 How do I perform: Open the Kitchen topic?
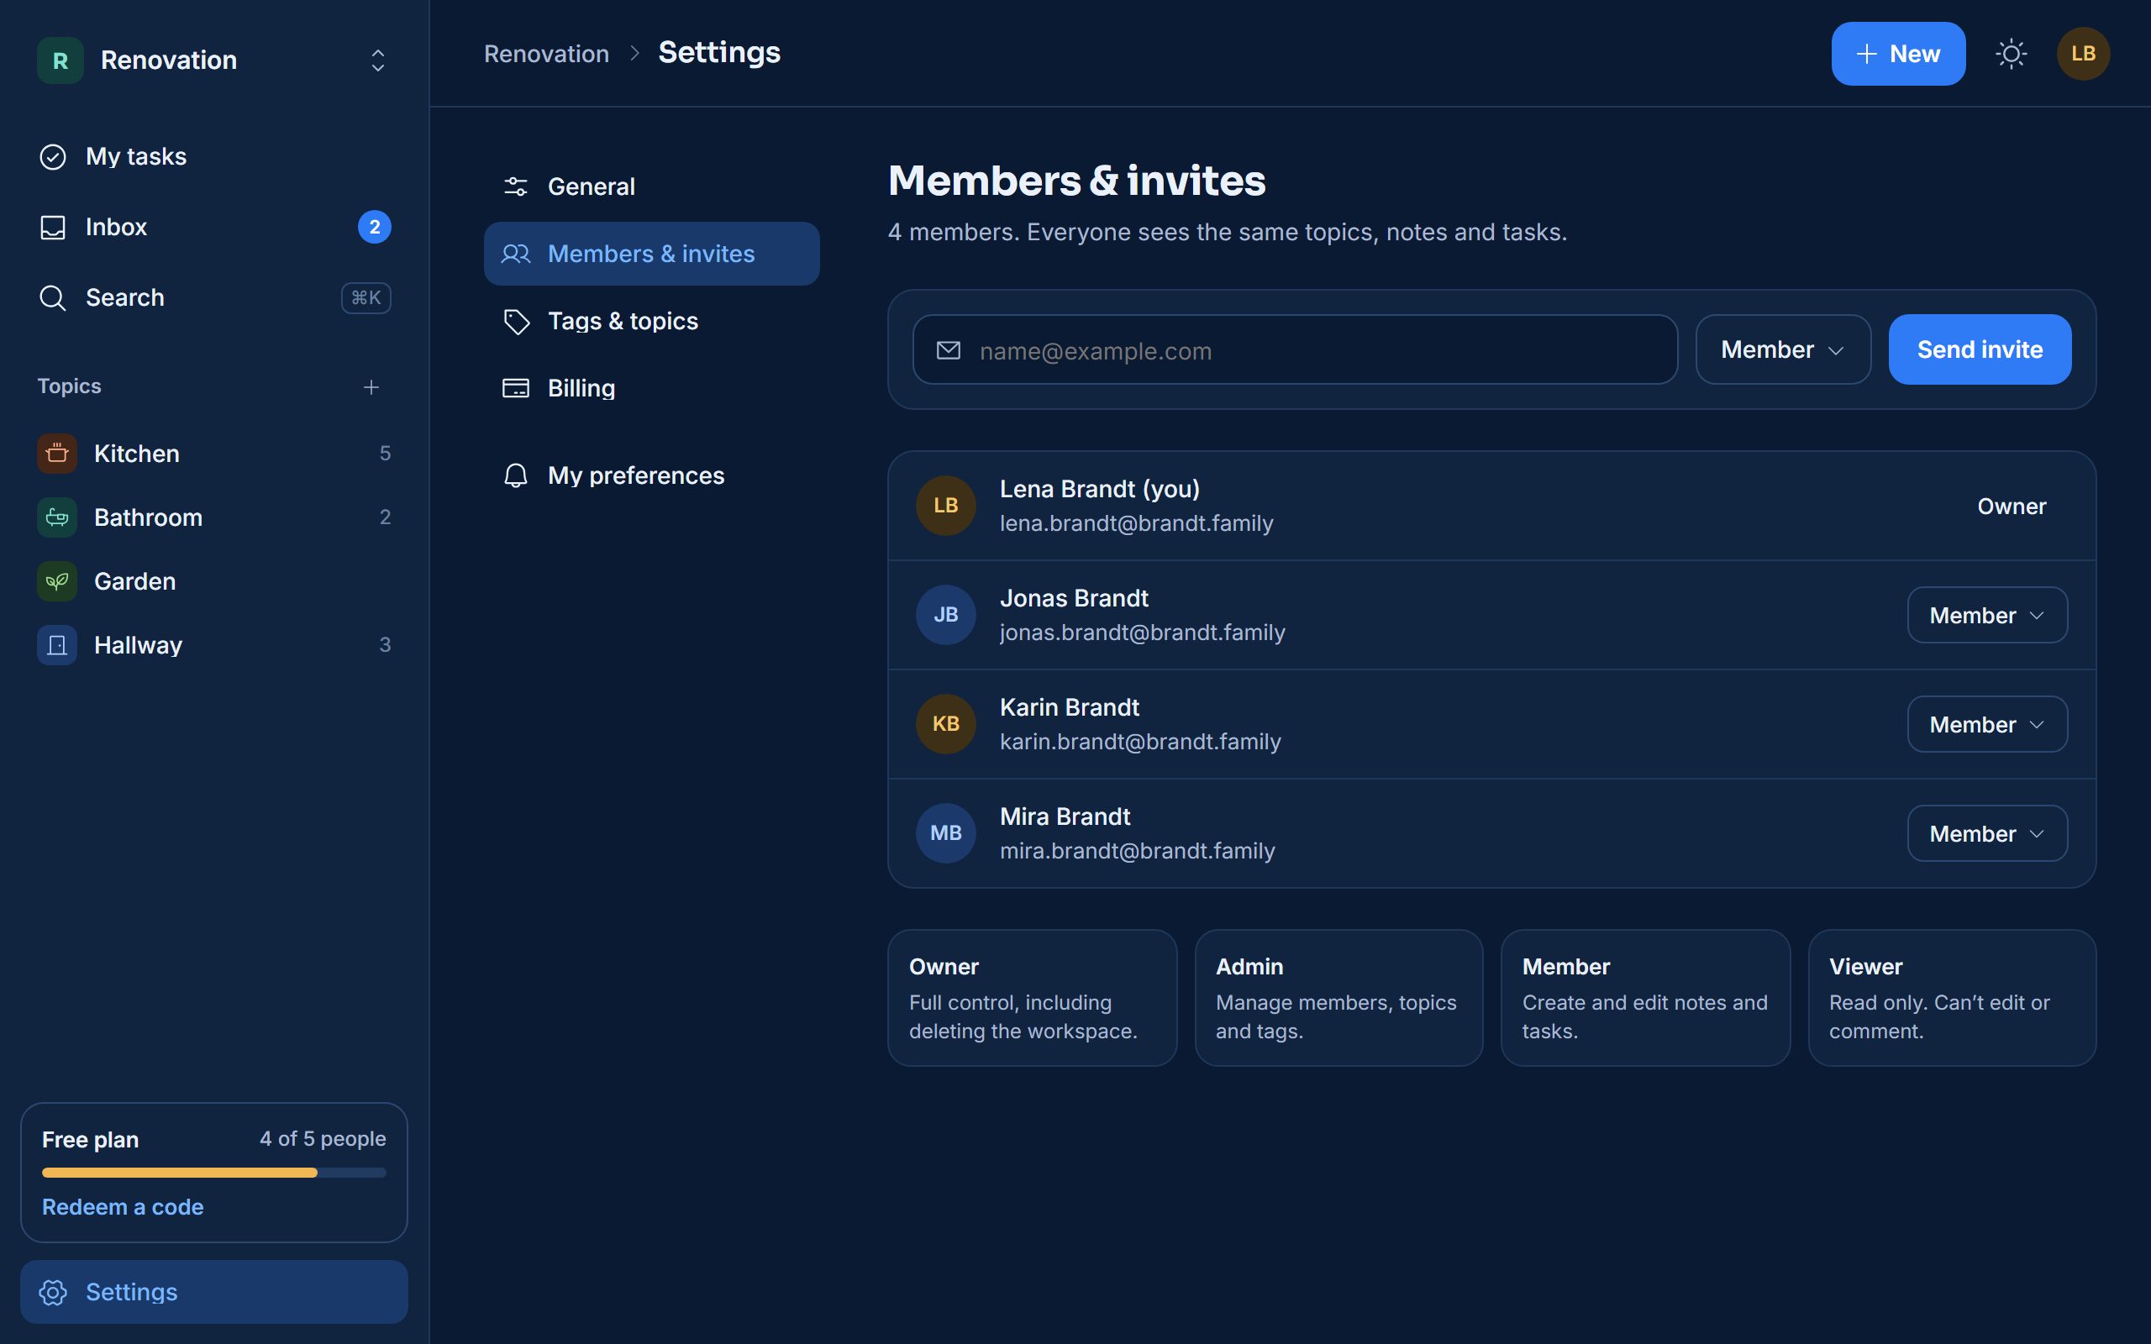click(214, 454)
